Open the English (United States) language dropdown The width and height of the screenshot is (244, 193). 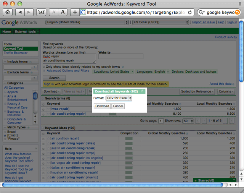point(87,22)
